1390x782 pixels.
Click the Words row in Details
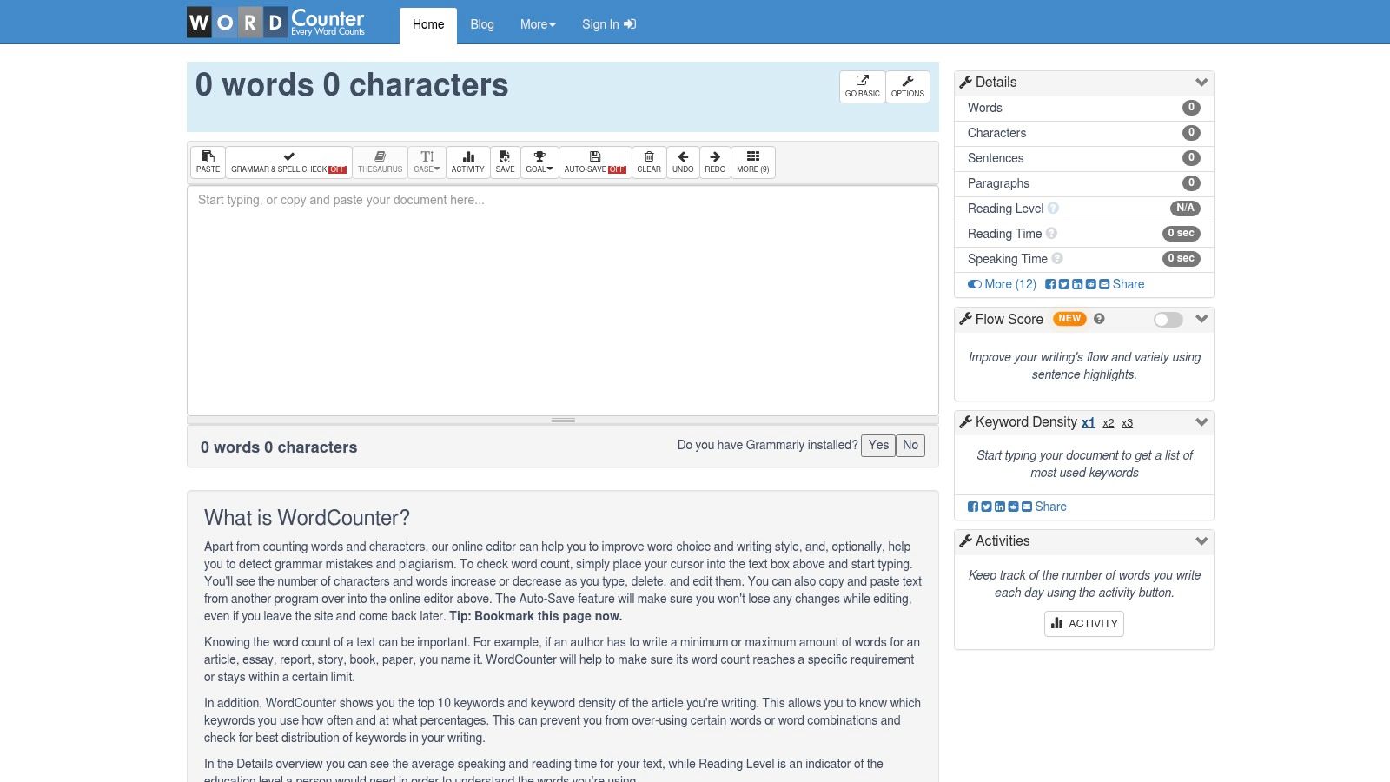(1083, 108)
